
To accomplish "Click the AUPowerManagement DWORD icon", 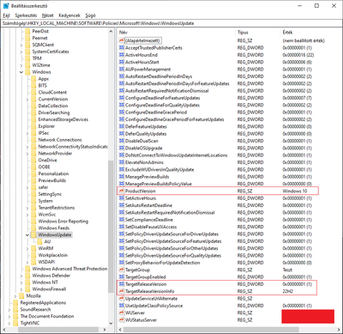I will tap(122, 70).
